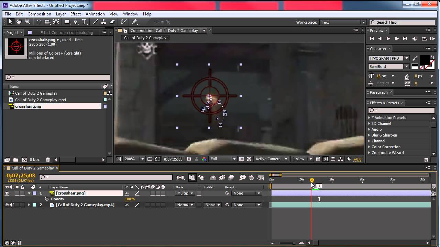Toggle transparency grid in viewer
The height and width of the screenshot is (247, 440).
[249, 159]
